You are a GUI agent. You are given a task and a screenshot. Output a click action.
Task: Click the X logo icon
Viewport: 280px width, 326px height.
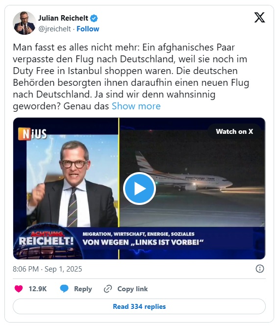click(259, 18)
